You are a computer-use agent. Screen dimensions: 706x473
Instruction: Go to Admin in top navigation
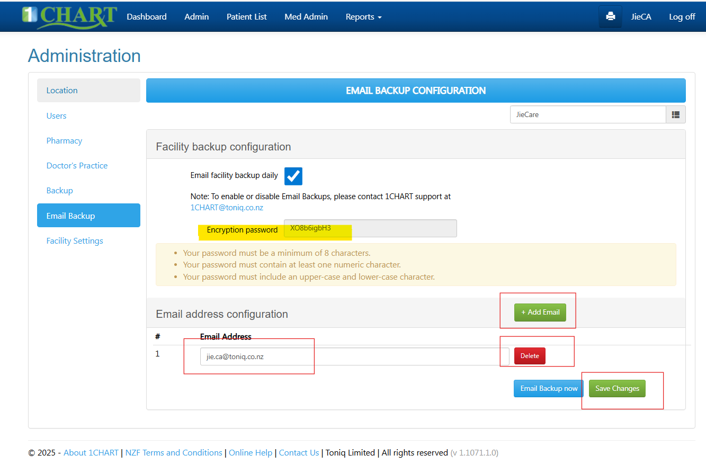pos(196,17)
